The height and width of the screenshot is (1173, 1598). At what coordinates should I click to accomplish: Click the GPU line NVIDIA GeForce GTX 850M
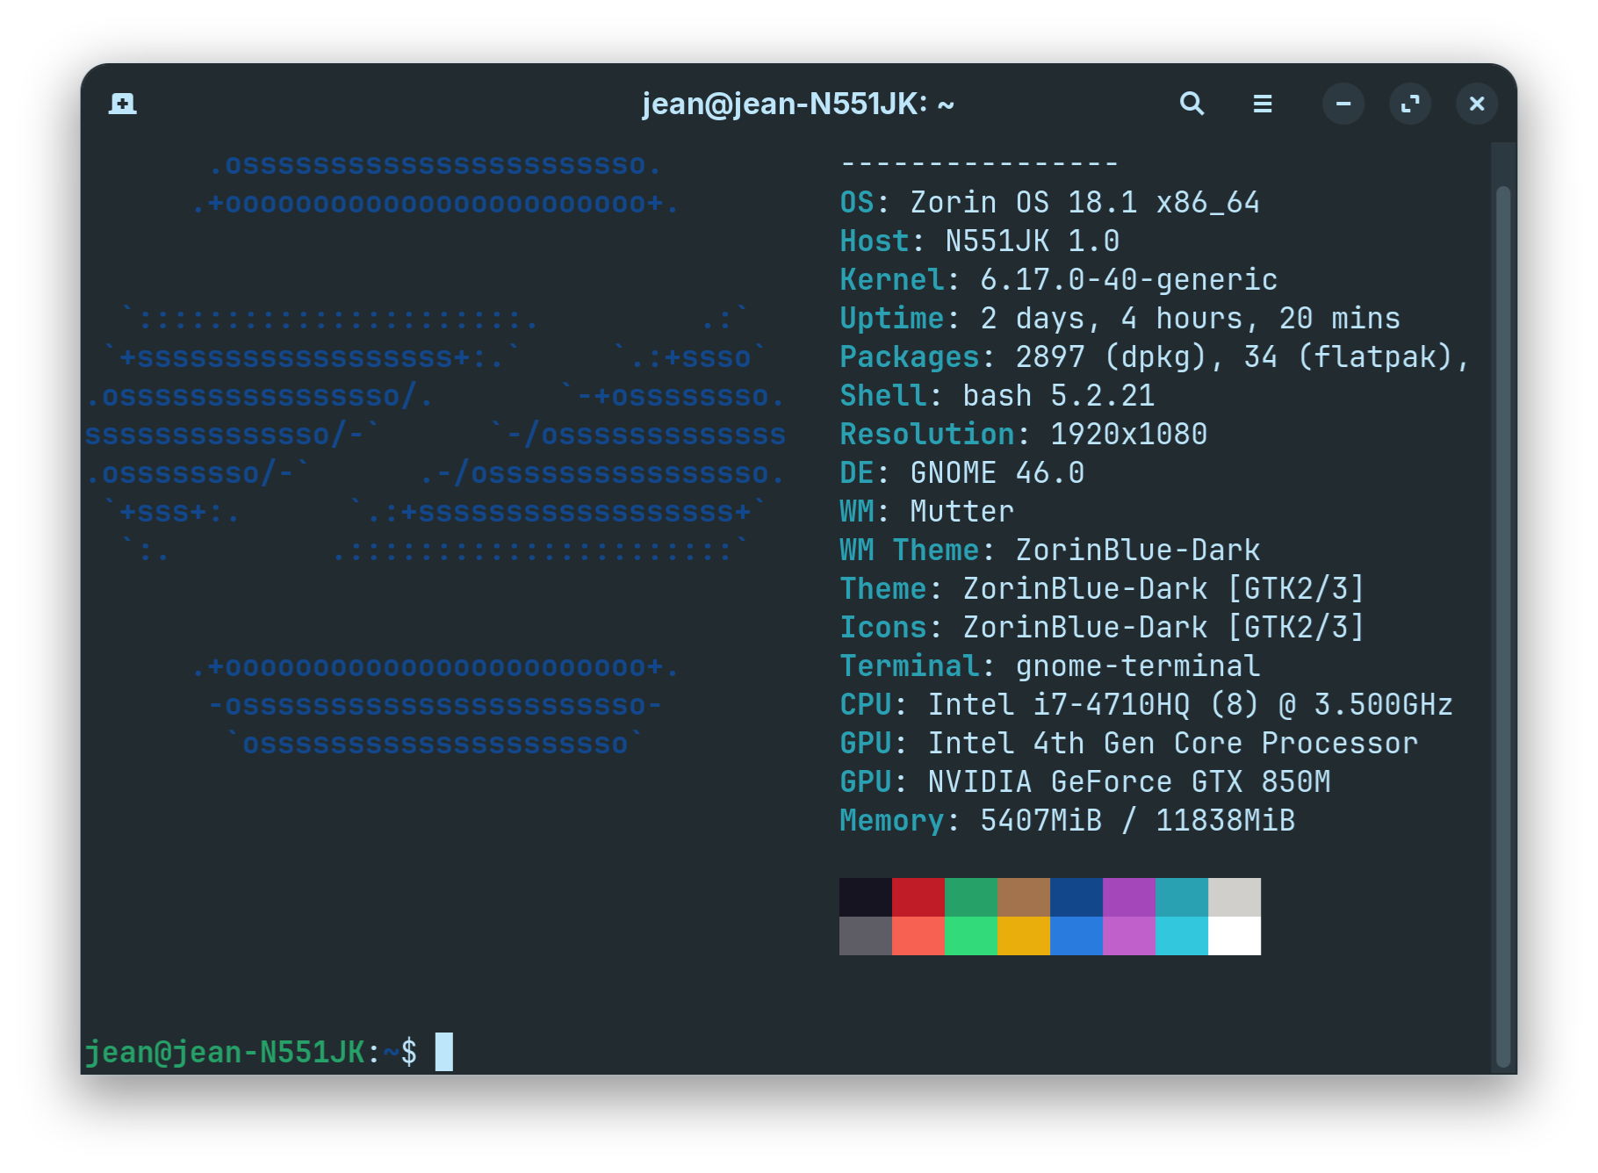[1085, 782]
